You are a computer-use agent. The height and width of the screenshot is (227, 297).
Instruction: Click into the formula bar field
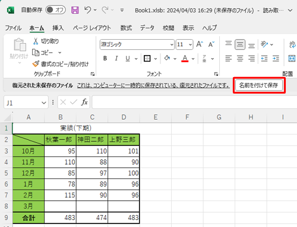pyautogui.click(x=194, y=102)
